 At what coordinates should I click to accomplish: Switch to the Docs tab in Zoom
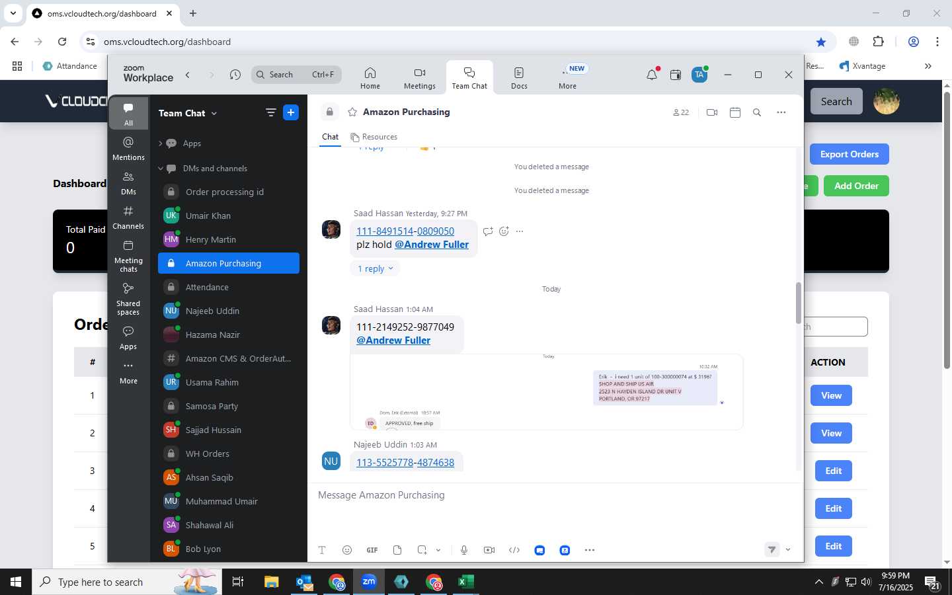pos(519,78)
